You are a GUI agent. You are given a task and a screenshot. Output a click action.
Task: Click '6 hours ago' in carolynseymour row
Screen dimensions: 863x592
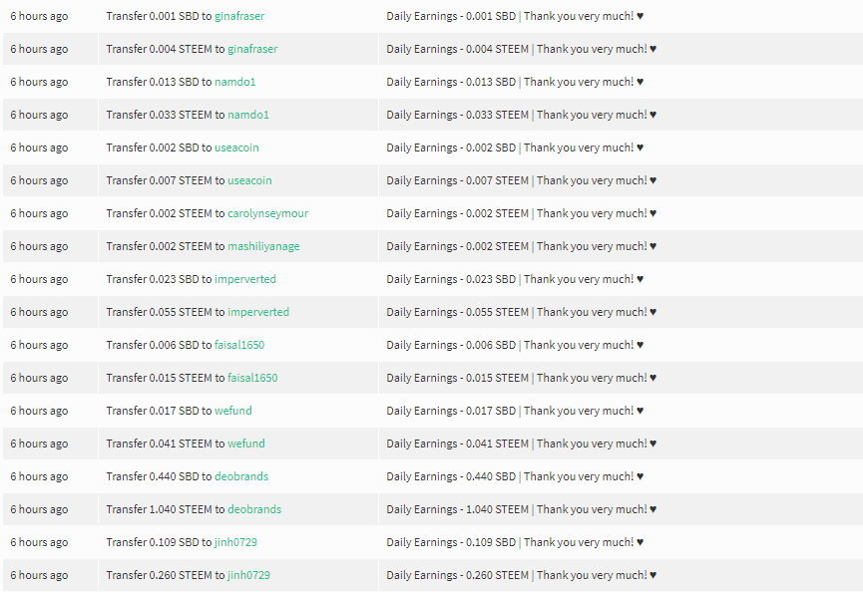[x=39, y=214]
